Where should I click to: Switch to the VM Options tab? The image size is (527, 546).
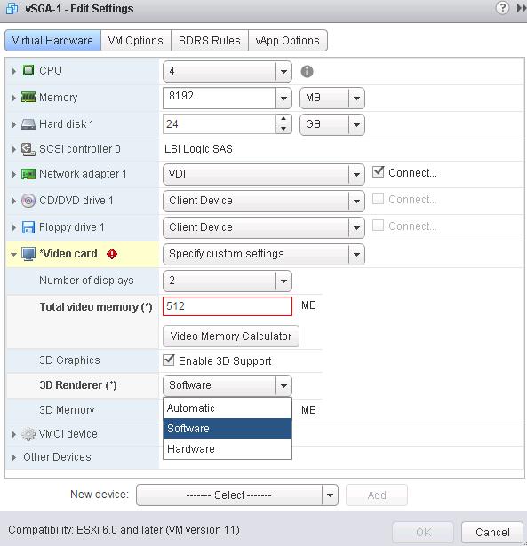(x=136, y=40)
